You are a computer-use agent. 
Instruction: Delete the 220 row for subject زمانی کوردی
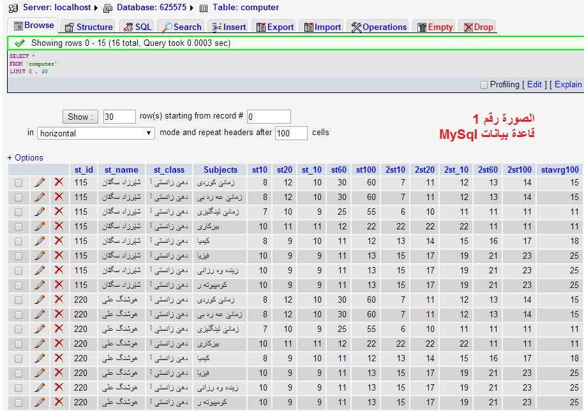[59, 299]
